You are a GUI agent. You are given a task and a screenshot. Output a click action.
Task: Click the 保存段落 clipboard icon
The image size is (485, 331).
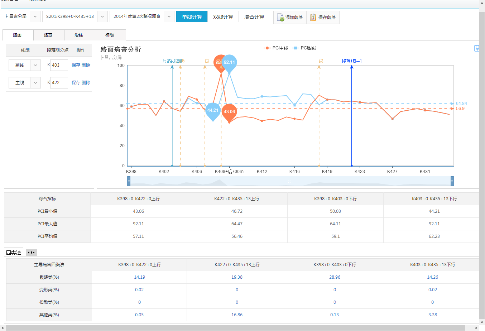313,17
